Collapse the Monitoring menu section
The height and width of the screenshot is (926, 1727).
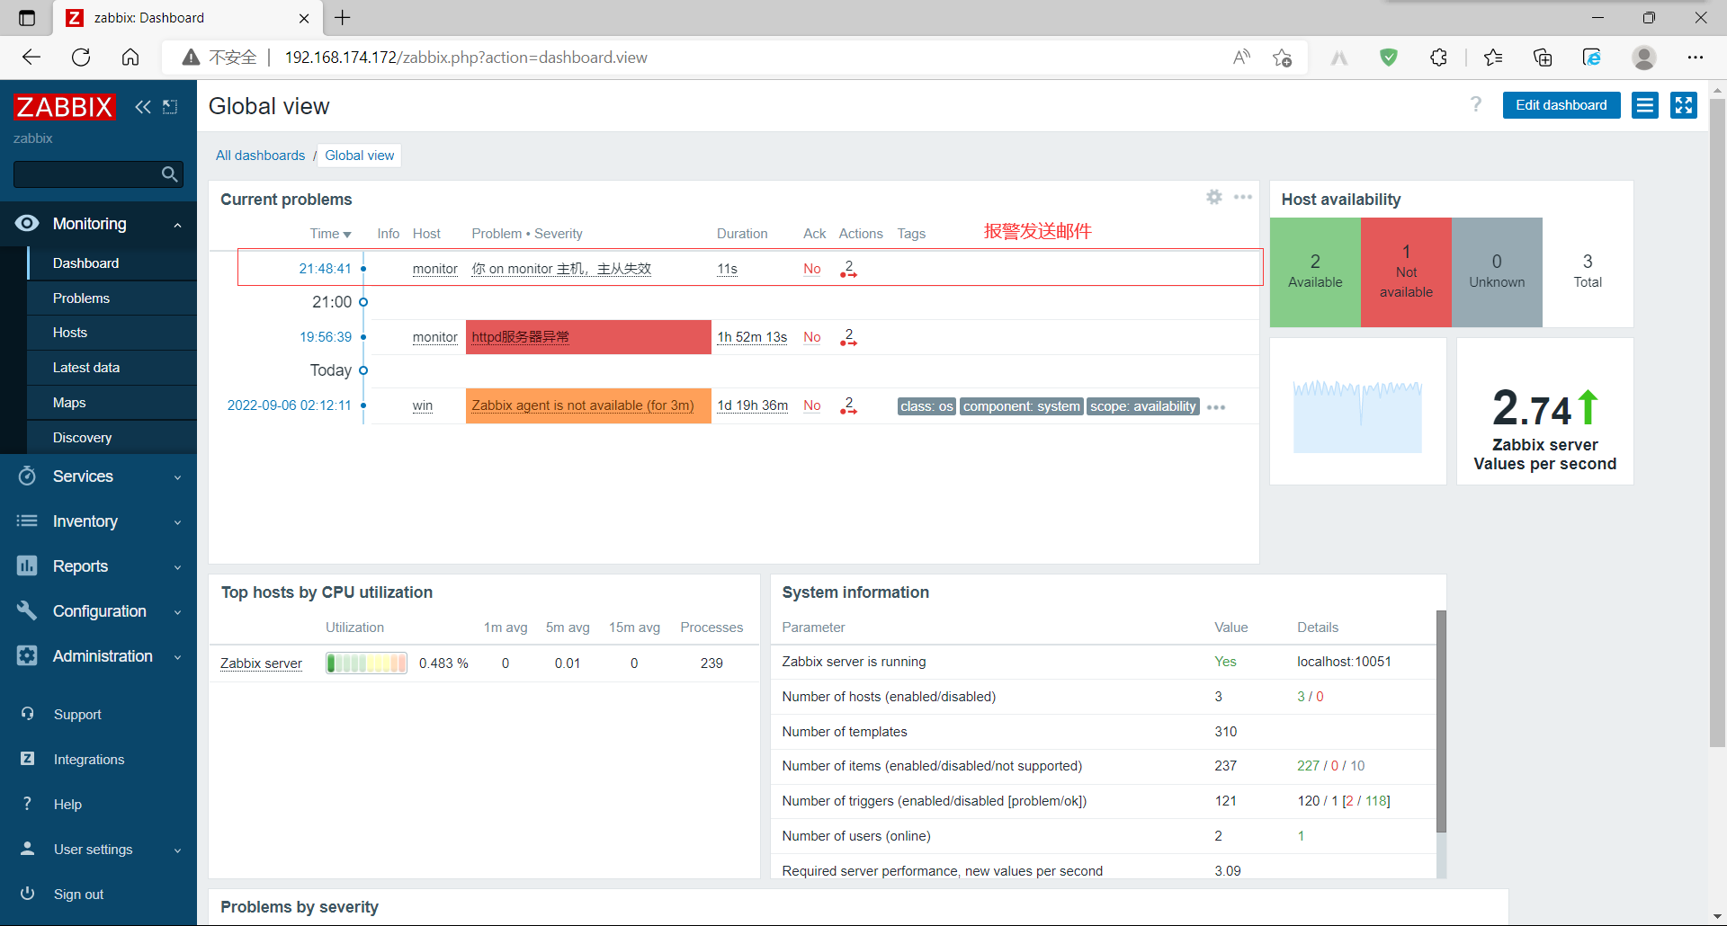[98, 224]
